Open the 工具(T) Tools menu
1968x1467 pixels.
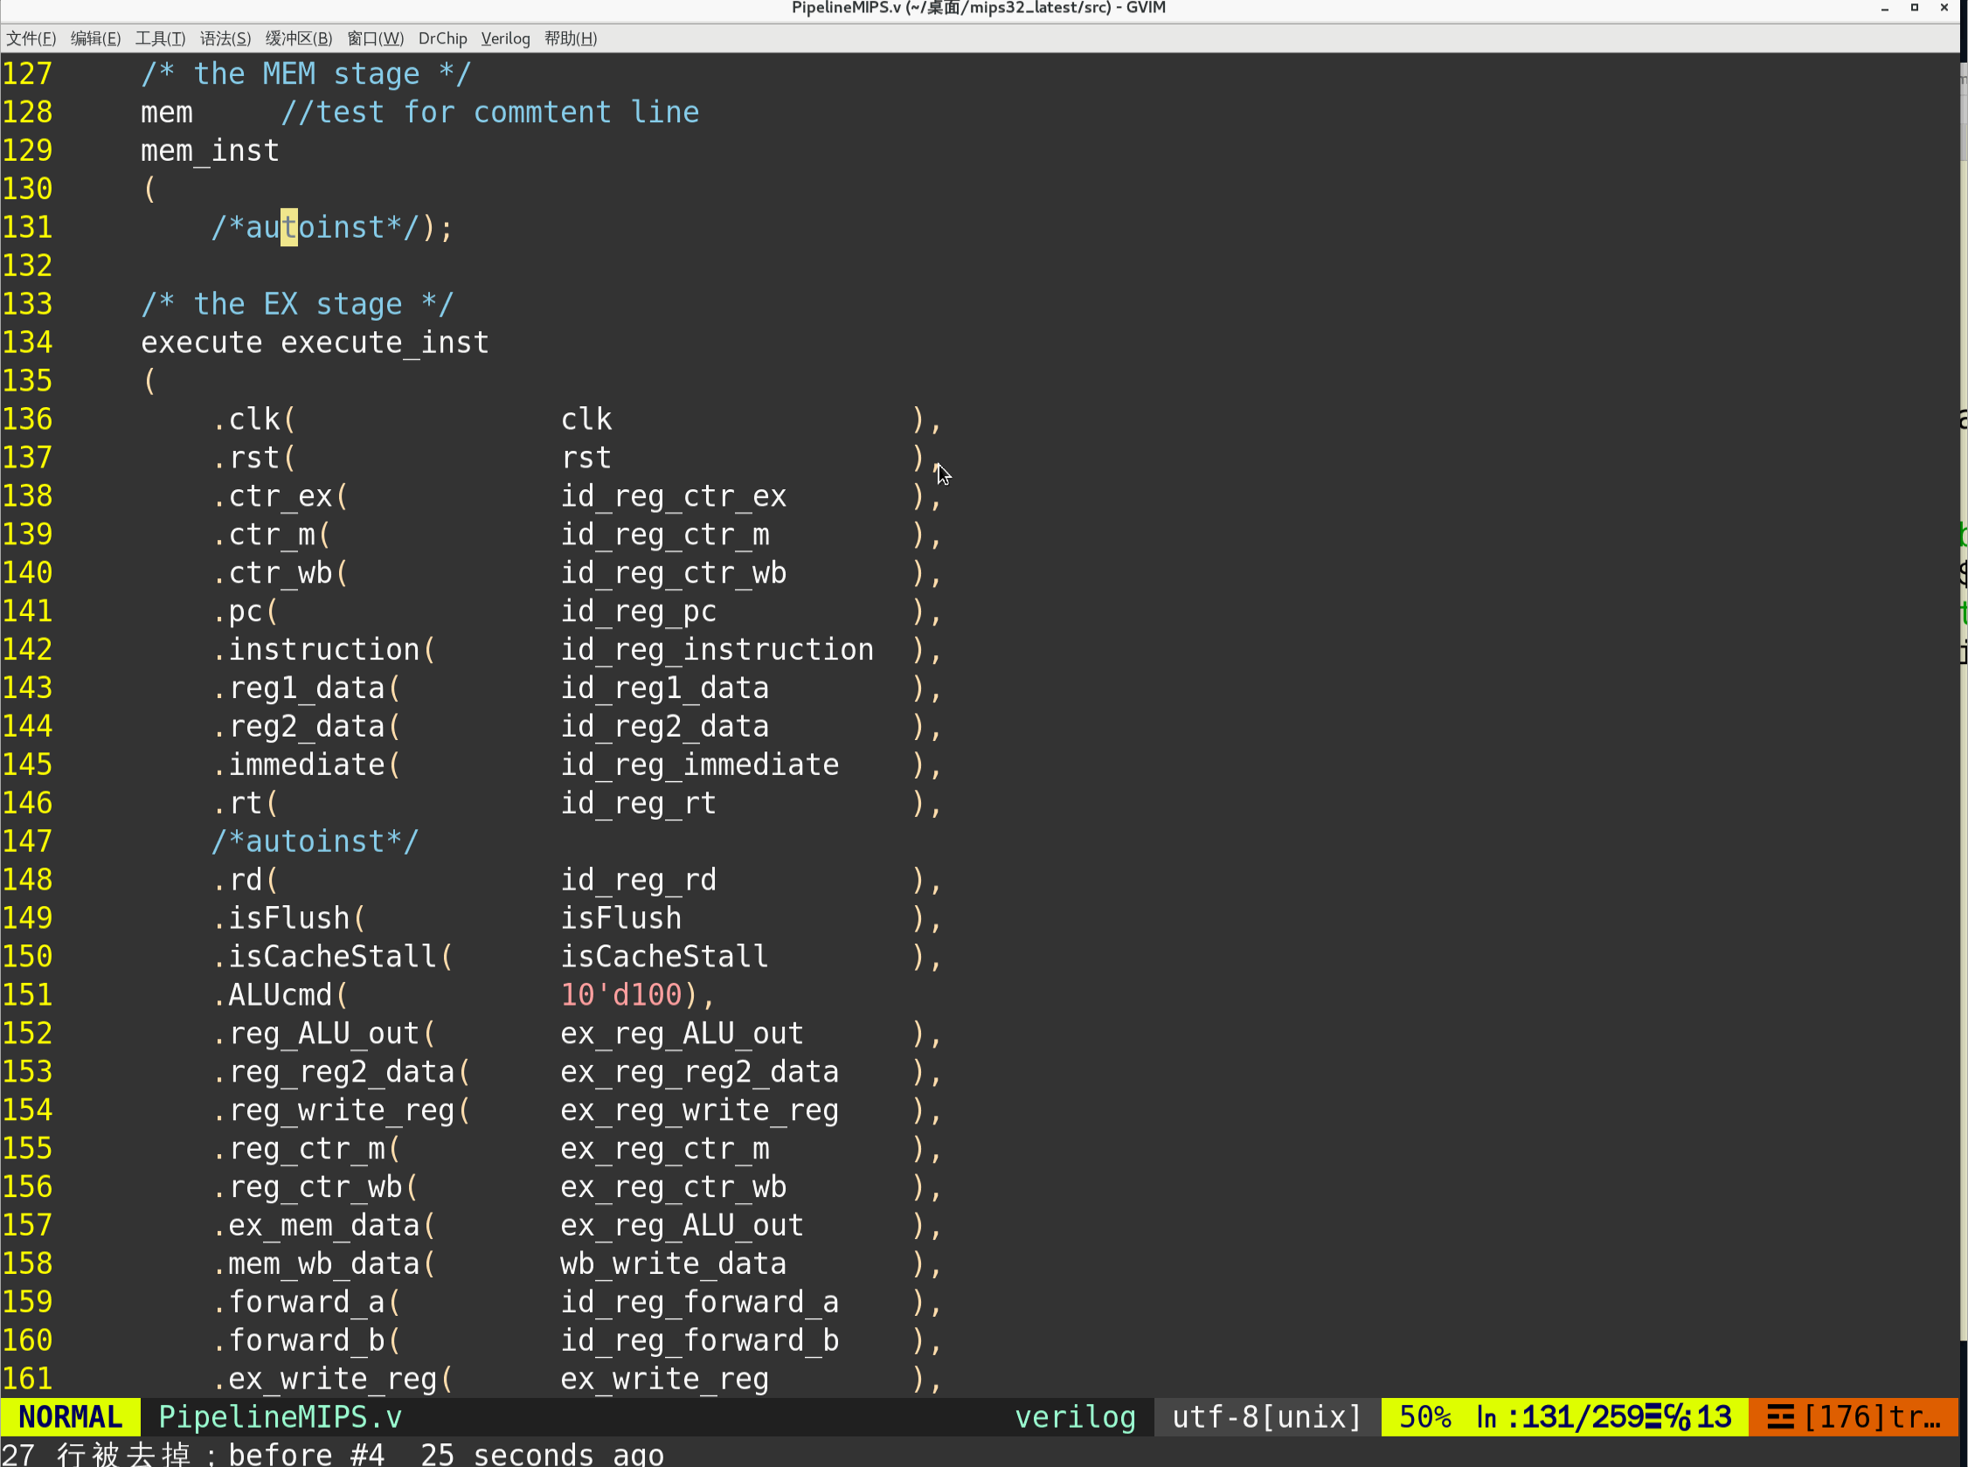point(160,38)
